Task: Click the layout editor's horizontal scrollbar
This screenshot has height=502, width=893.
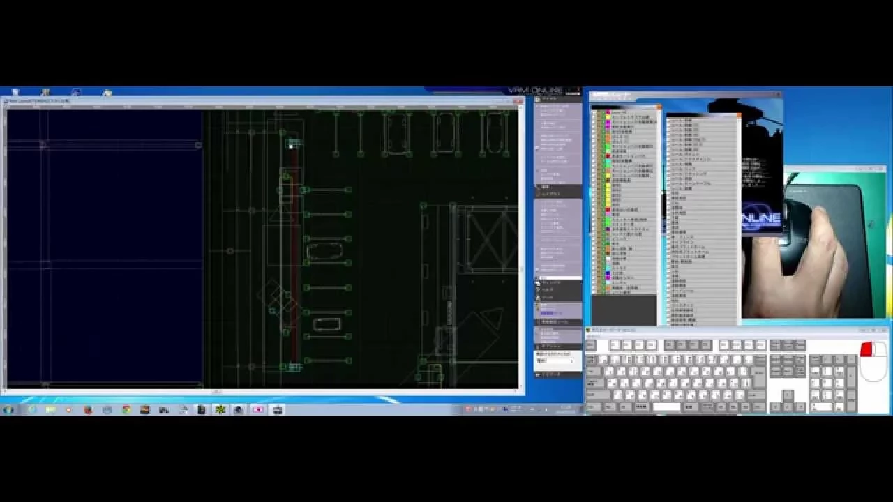Action: [x=262, y=391]
